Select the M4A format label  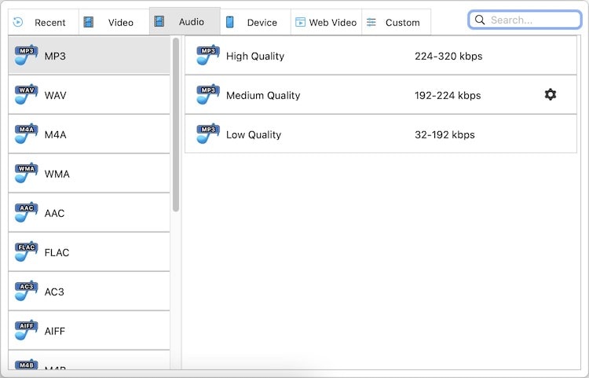coord(55,134)
